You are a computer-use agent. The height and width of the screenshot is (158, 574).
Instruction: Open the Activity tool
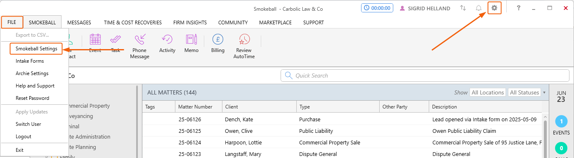pyautogui.click(x=167, y=44)
